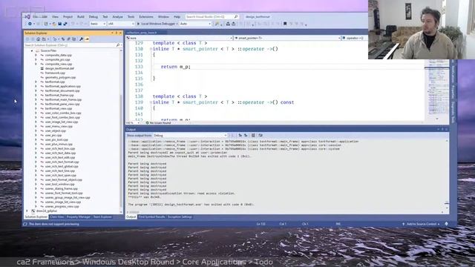Switch to Class View tab
The width and height of the screenshot is (475, 267).
click(57, 217)
